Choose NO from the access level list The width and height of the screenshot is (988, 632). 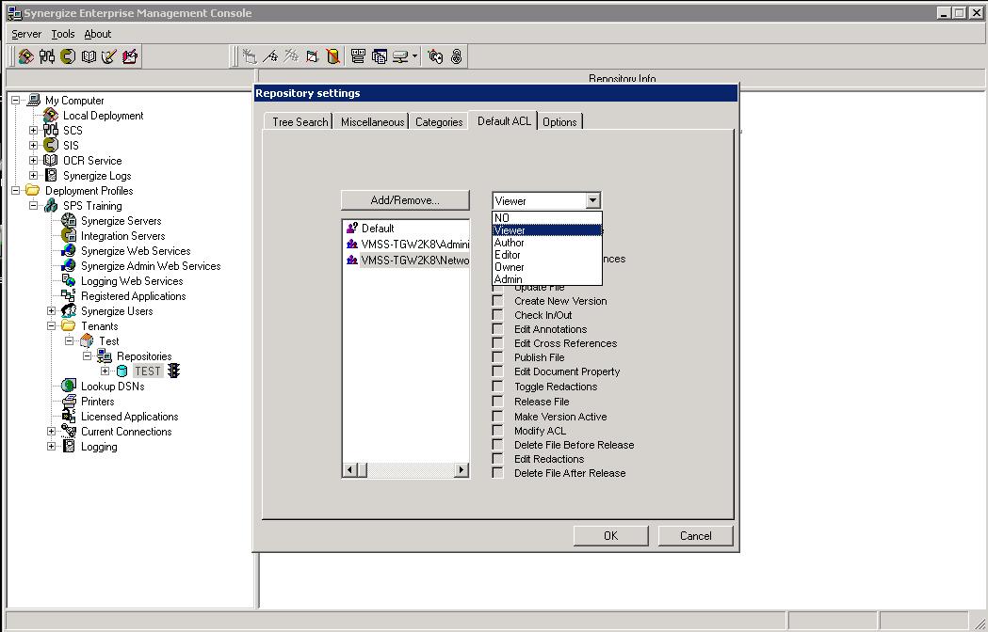pyautogui.click(x=547, y=218)
